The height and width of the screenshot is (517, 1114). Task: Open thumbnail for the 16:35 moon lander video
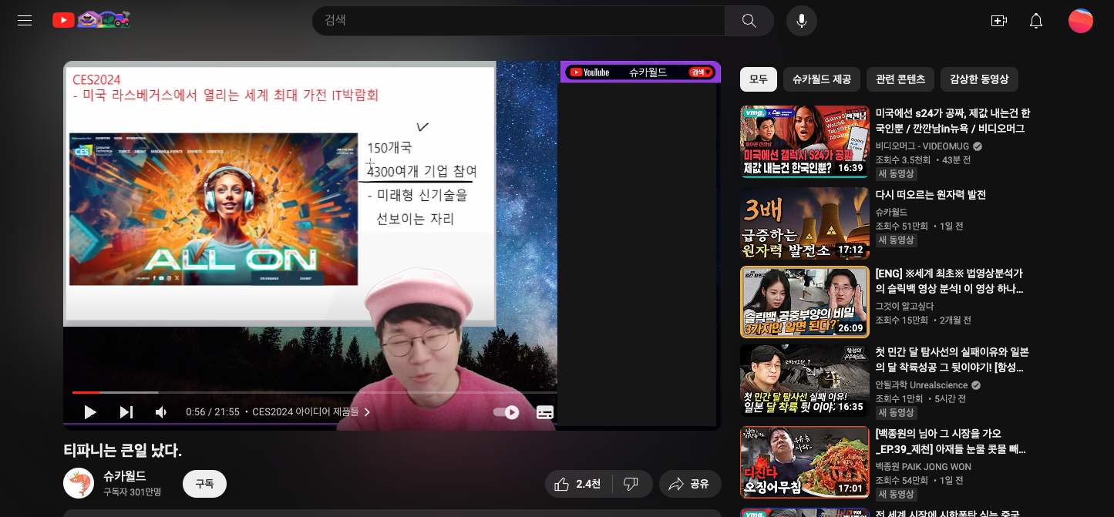tap(805, 381)
